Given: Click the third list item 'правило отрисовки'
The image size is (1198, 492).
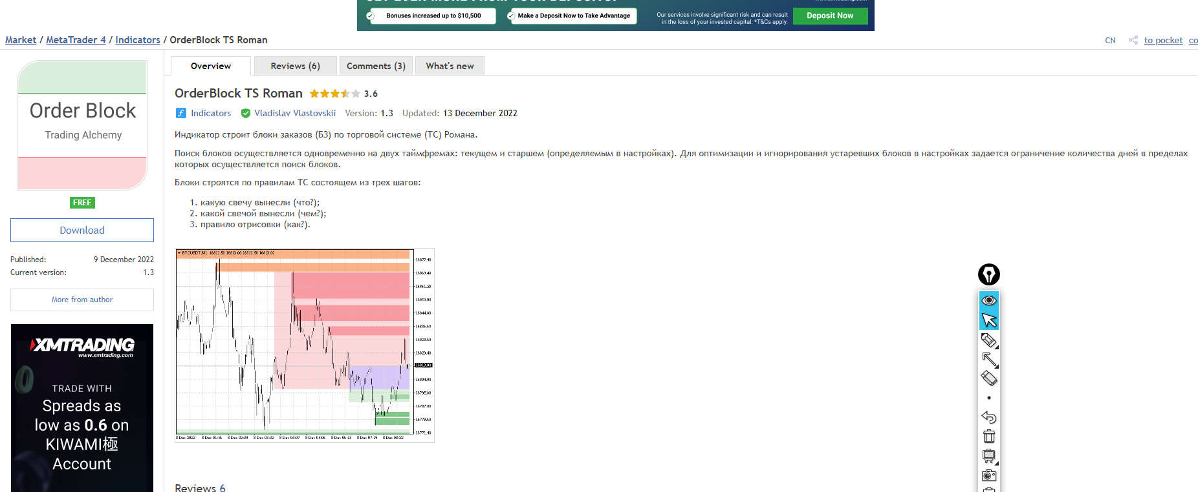Looking at the screenshot, I should coord(256,224).
